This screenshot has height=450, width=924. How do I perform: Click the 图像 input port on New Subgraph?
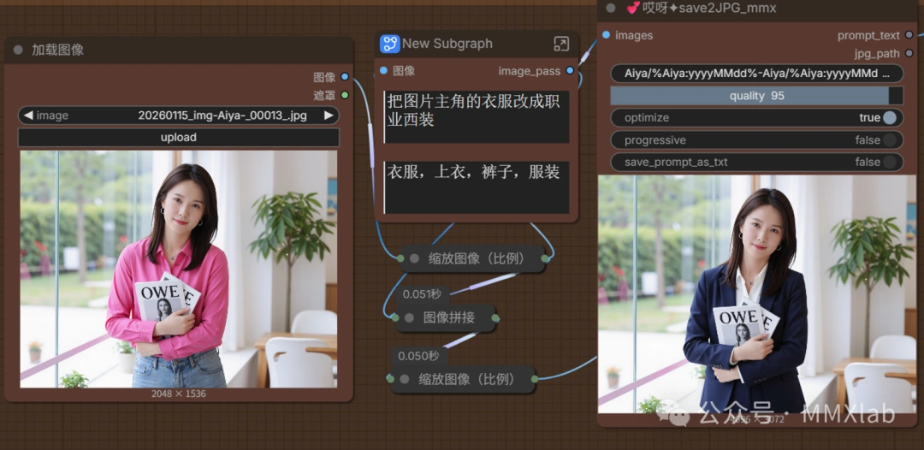coord(383,71)
